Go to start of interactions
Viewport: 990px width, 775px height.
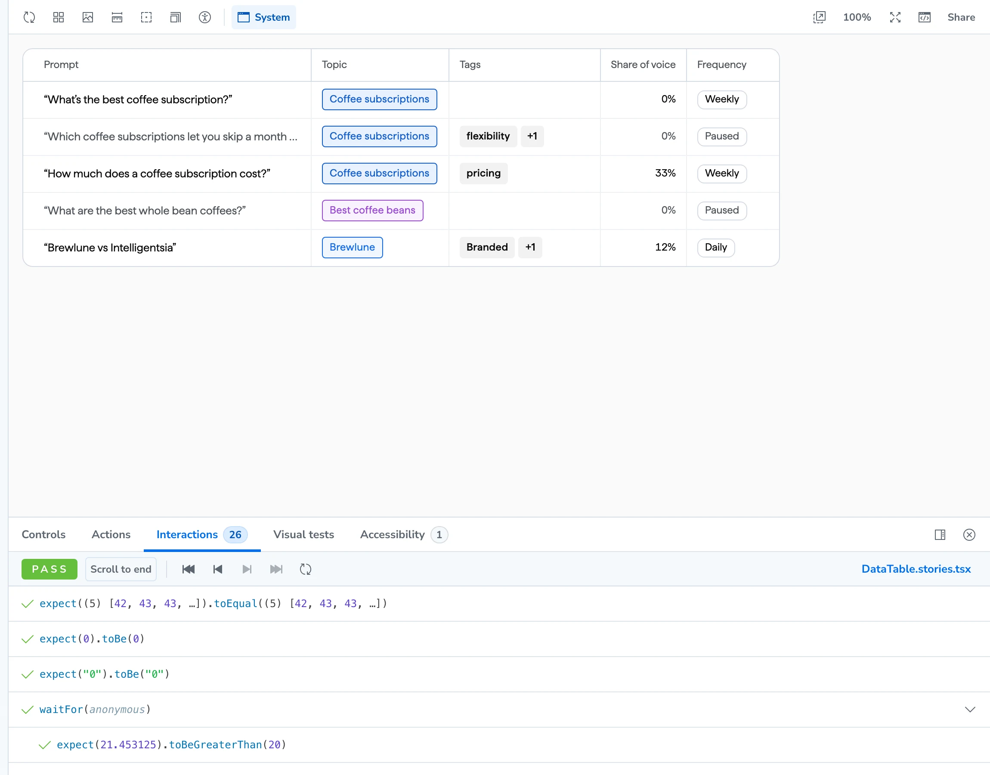(x=188, y=569)
